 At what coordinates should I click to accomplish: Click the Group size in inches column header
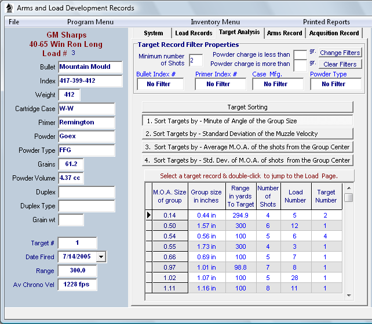[x=207, y=196]
